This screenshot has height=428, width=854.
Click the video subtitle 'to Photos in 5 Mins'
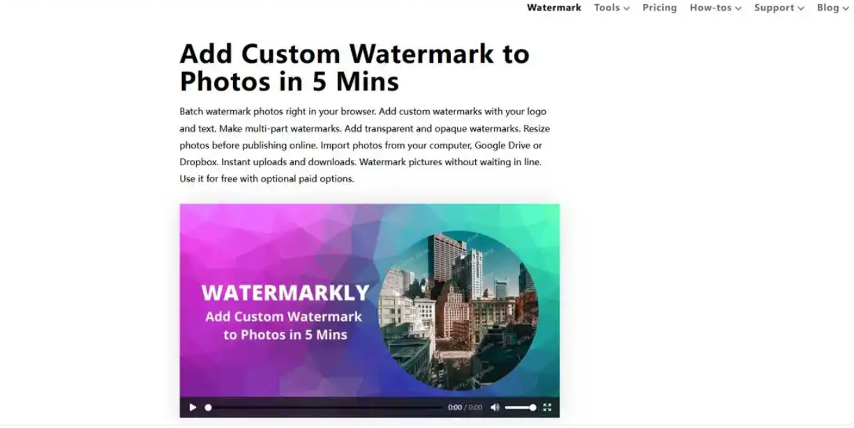click(x=285, y=335)
